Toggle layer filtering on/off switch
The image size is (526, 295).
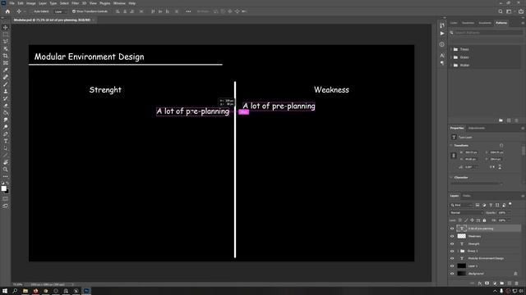click(x=510, y=204)
